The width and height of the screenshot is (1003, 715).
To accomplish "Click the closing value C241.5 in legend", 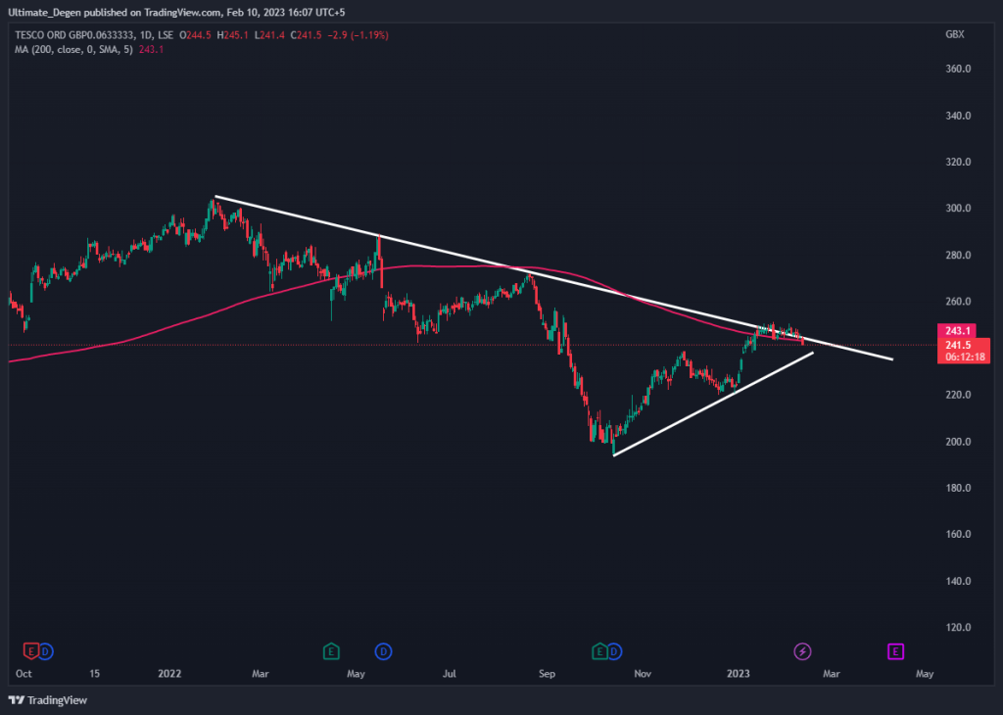I will [306, 35].
